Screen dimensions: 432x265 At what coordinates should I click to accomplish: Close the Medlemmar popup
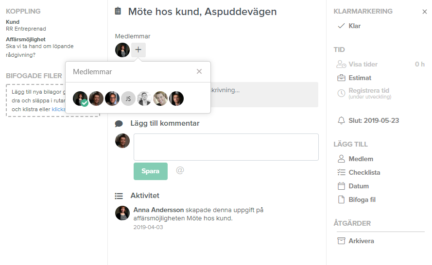pos(199,71)
